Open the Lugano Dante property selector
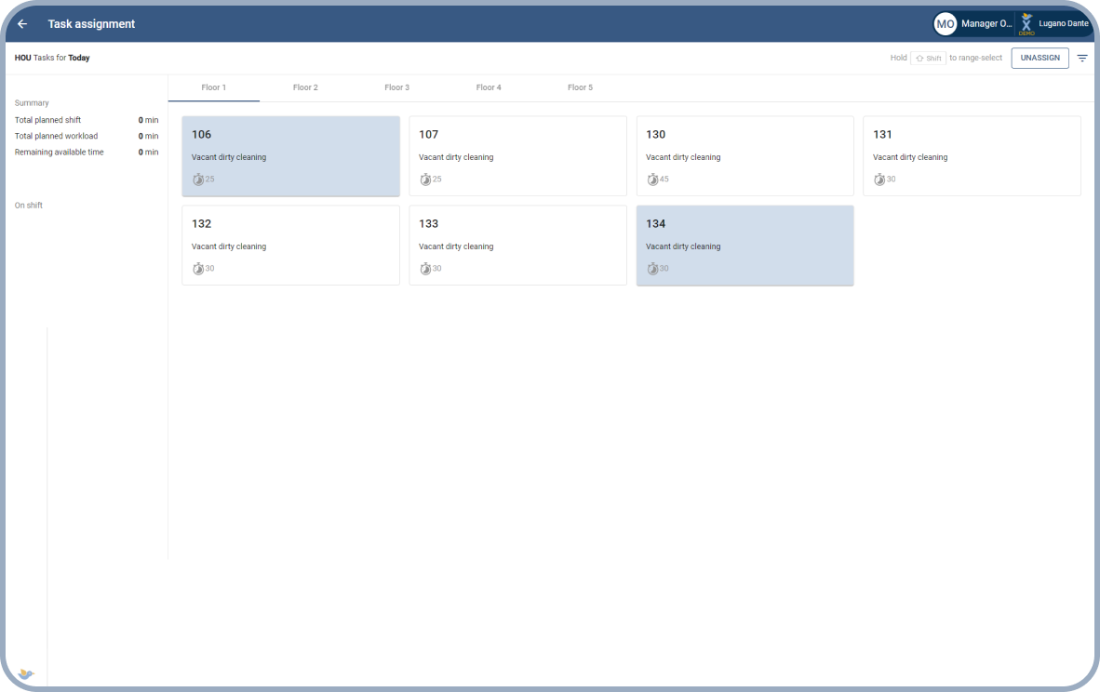1100x692 pixels. [1063, 24]
